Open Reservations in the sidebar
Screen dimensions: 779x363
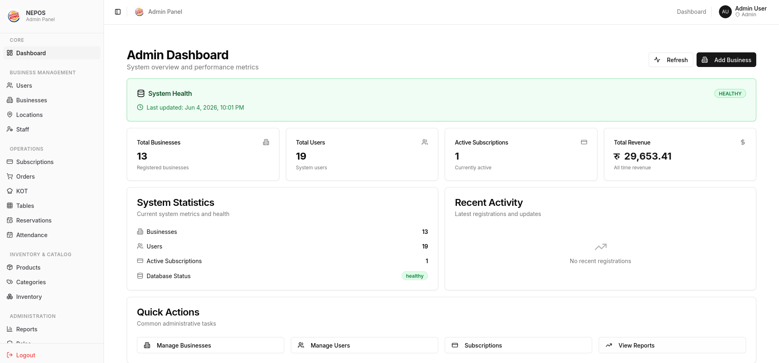click(x=52, y=220)
